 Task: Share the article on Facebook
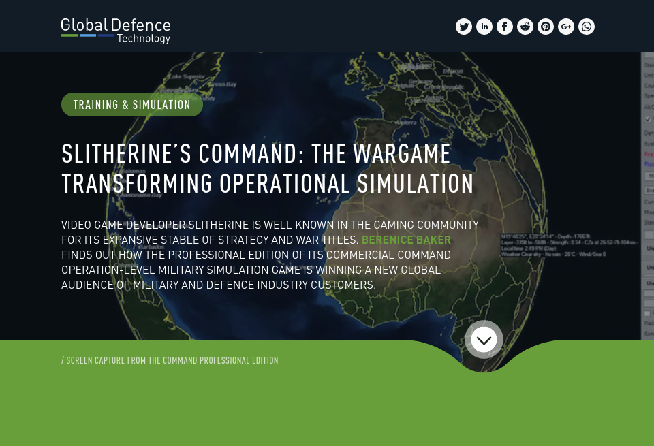pyautogui.click(x=505, y=27)
